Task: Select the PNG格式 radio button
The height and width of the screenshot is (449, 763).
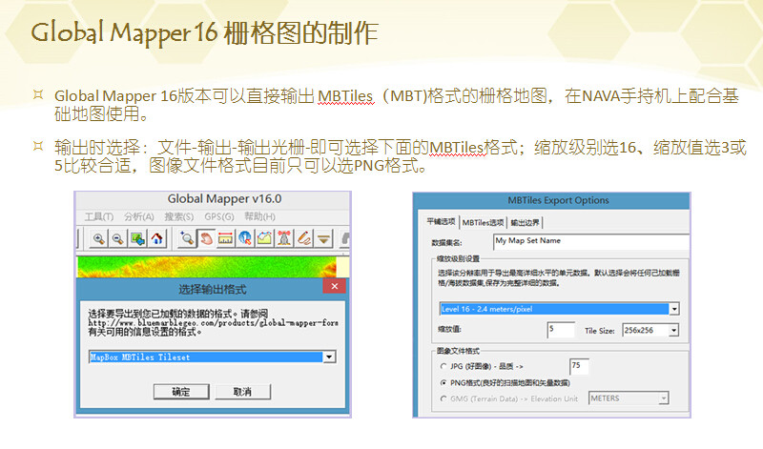Action: pos(443,383)
